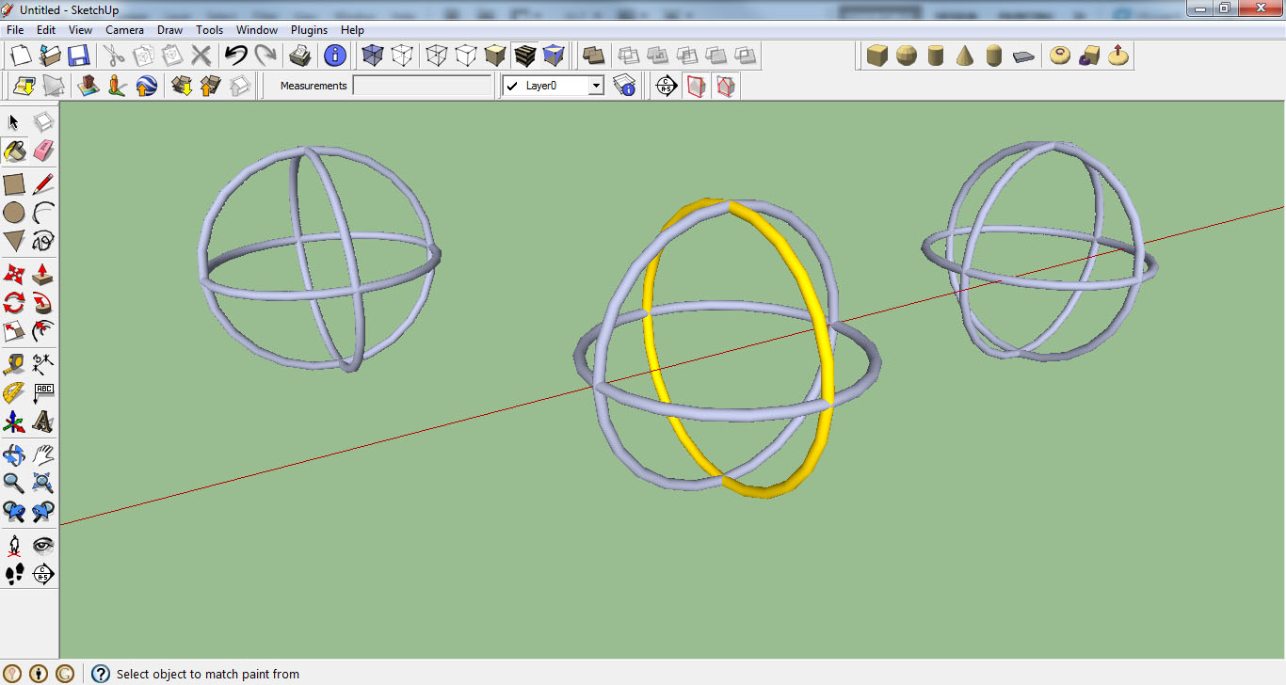Screen dimensions: 1286x685
Task: Toggle Section Planes display
Action: [x=696, y=87]
